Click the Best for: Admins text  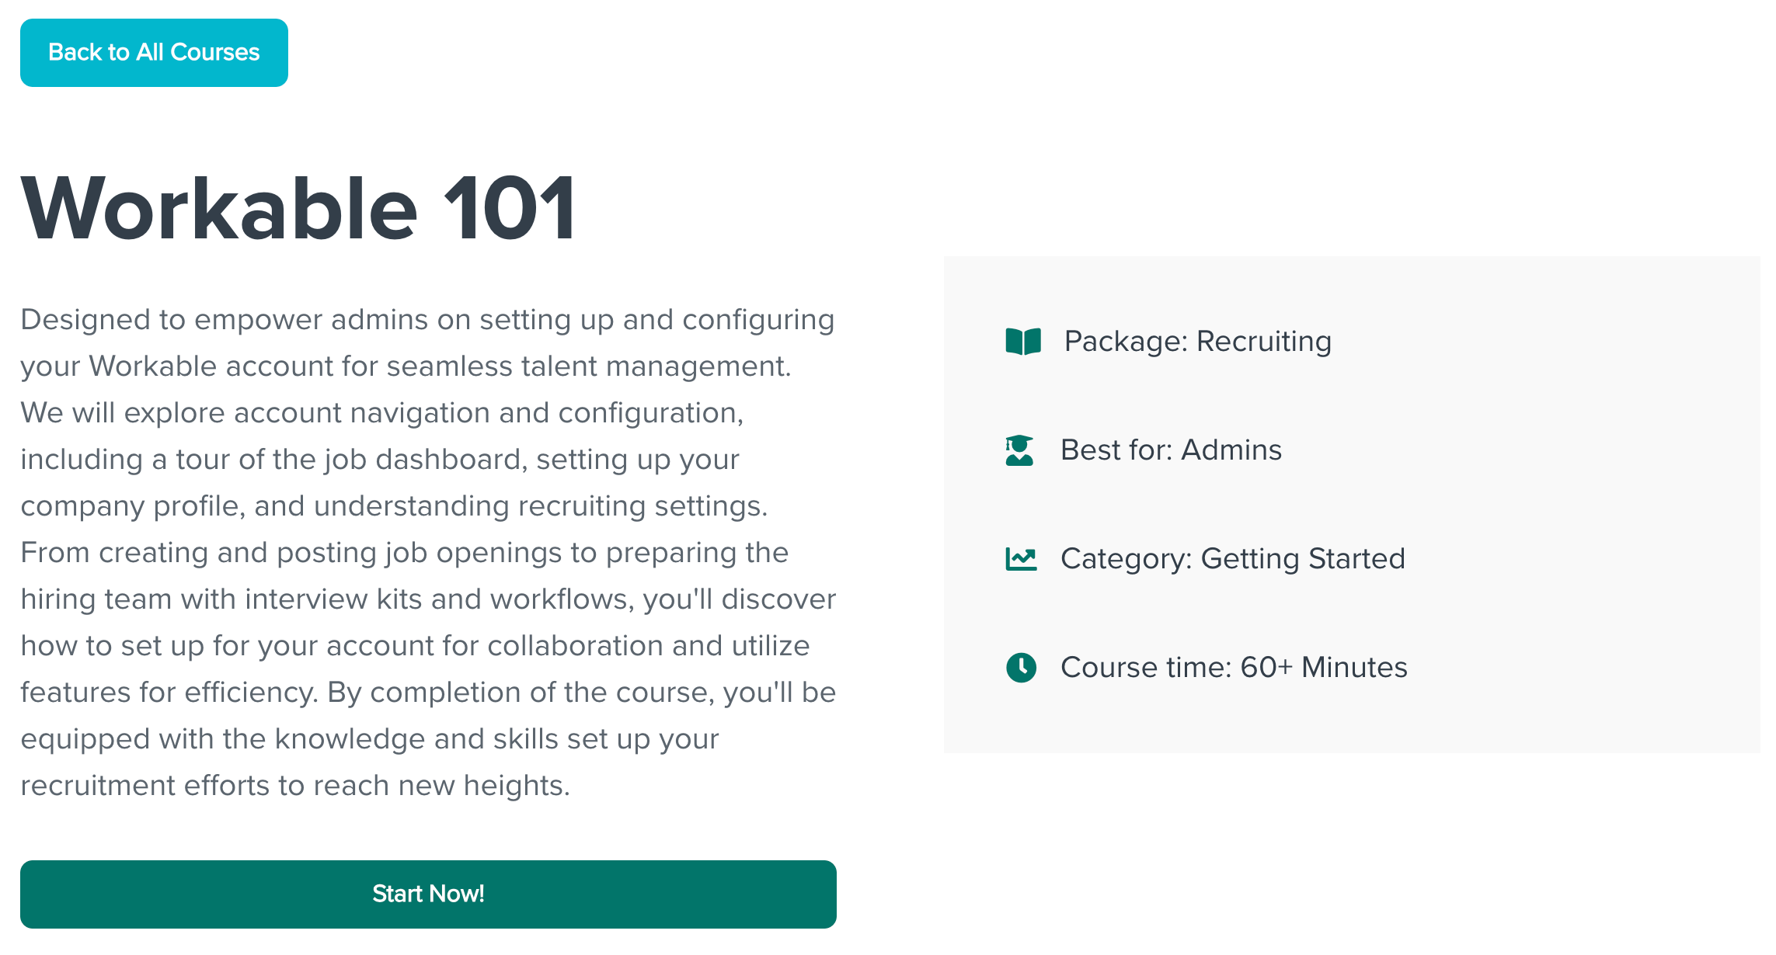(1171, 450)
